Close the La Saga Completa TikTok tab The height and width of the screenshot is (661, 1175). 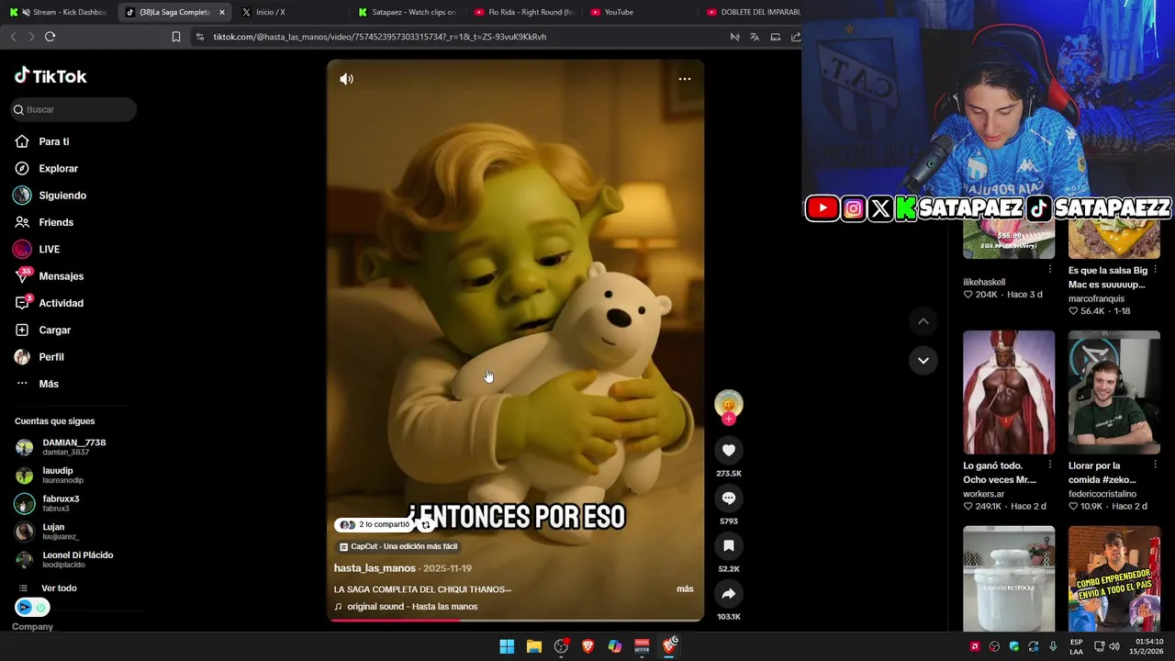tap(222, 12)
